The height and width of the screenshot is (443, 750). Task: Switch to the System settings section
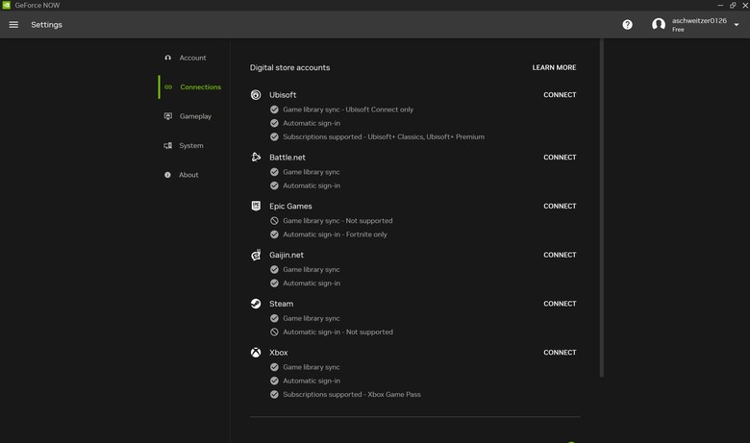coord(190,145)
